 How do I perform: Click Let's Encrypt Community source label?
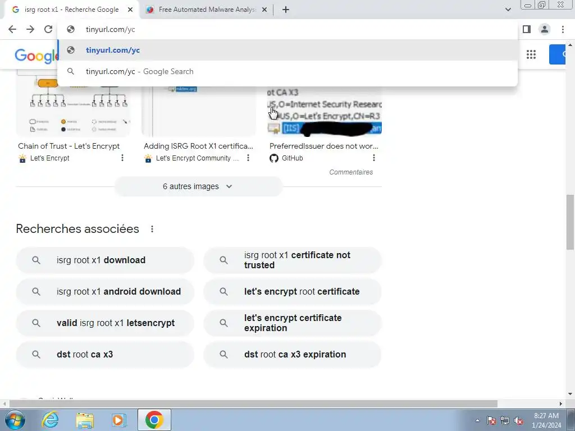coord(197,158)
